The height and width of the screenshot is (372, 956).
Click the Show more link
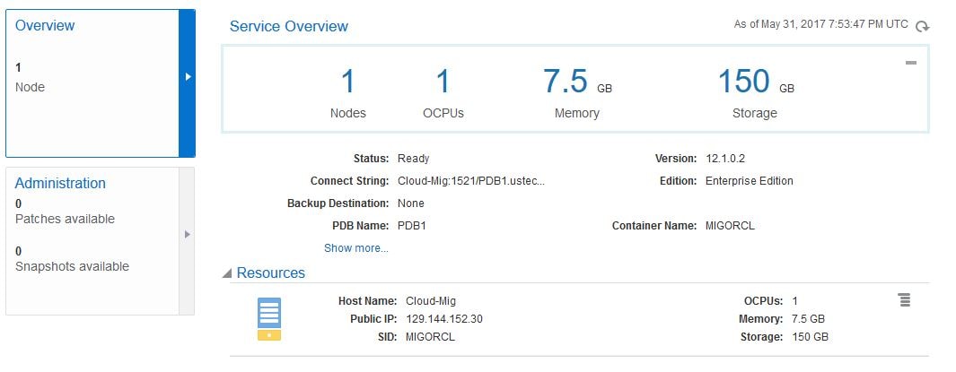tap(356, 248)
